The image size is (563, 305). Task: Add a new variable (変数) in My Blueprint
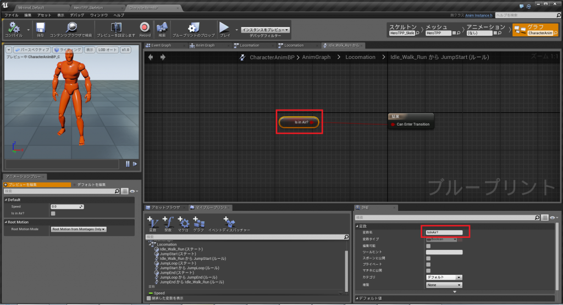pos(153,223)
